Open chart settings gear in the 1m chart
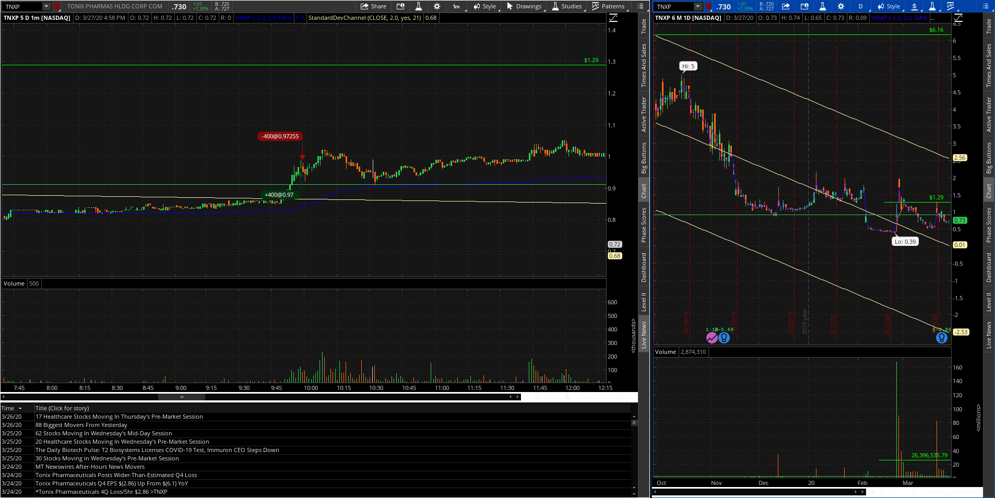 point(437,6)
